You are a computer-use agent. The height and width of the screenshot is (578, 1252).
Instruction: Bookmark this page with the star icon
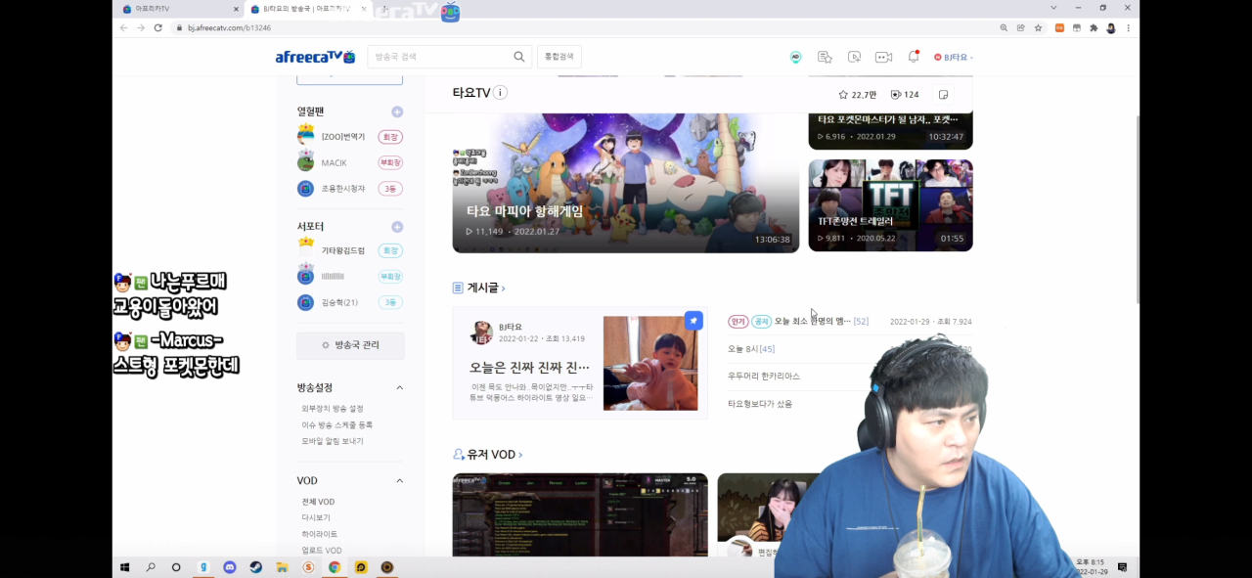(x=1038, y=28)
